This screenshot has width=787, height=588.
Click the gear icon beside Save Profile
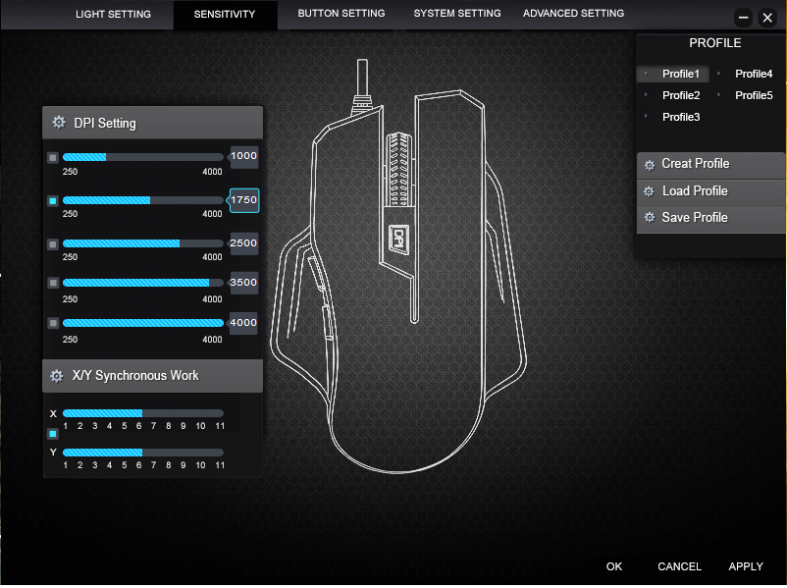[649, 218]
